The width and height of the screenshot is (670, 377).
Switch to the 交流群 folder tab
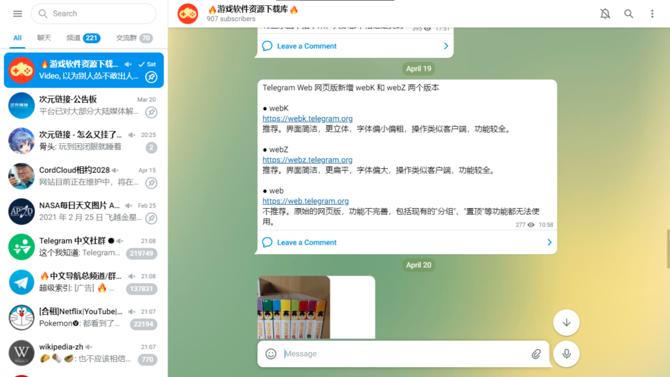click(134, 38)
